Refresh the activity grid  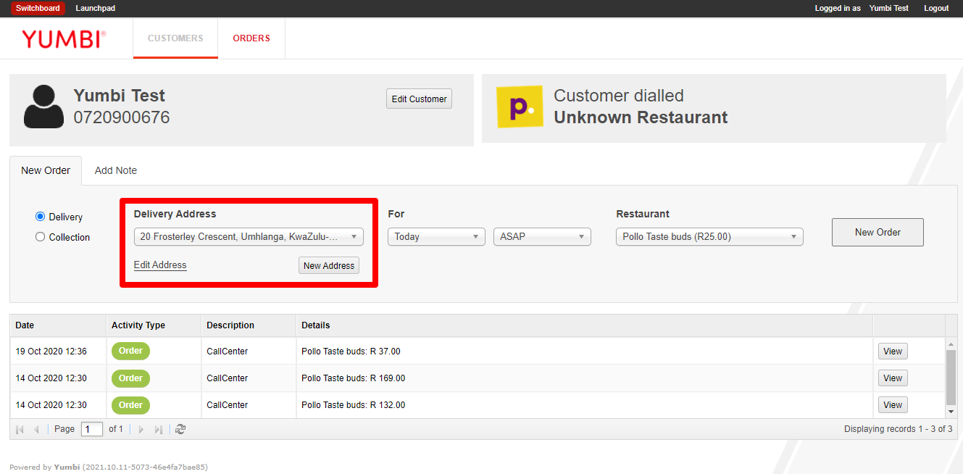[180, 429]
